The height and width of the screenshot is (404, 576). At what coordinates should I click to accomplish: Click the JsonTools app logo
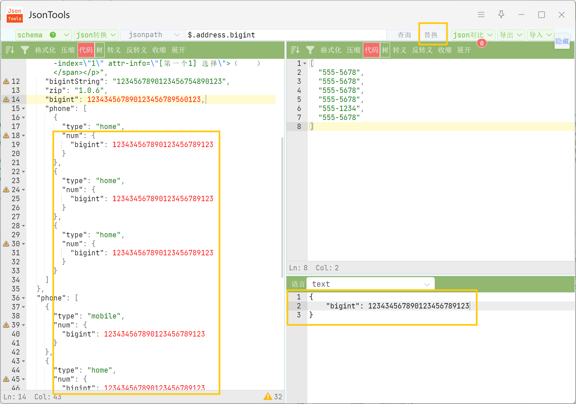[x=15, y=15]
